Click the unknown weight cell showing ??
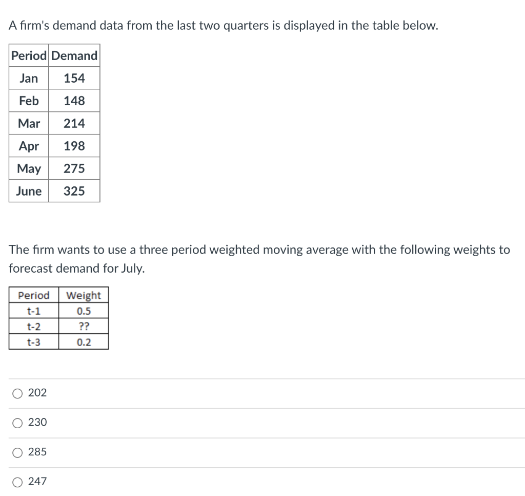The image size is (525, 496). pyautogui.click(x=84, y=325)
